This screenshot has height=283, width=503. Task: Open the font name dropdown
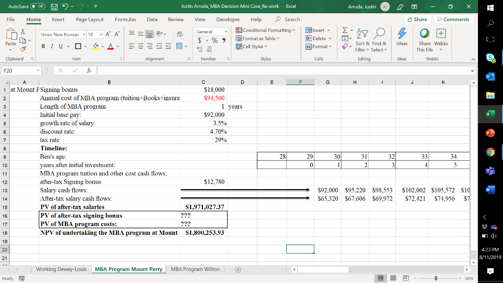84,34
